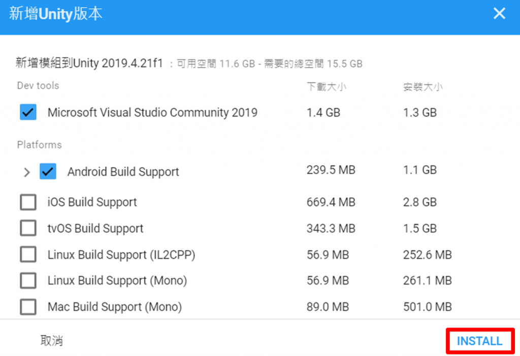Click the Linux Build Support (Mono) label

117,281
